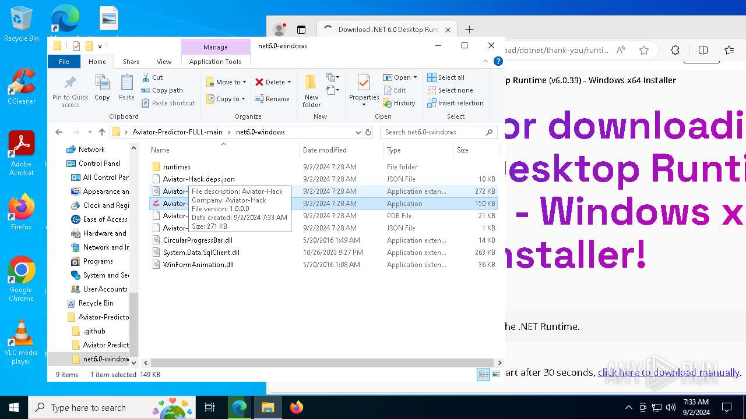Switch to large thumbnails view
746x419 pixels.
coord(495,375)
